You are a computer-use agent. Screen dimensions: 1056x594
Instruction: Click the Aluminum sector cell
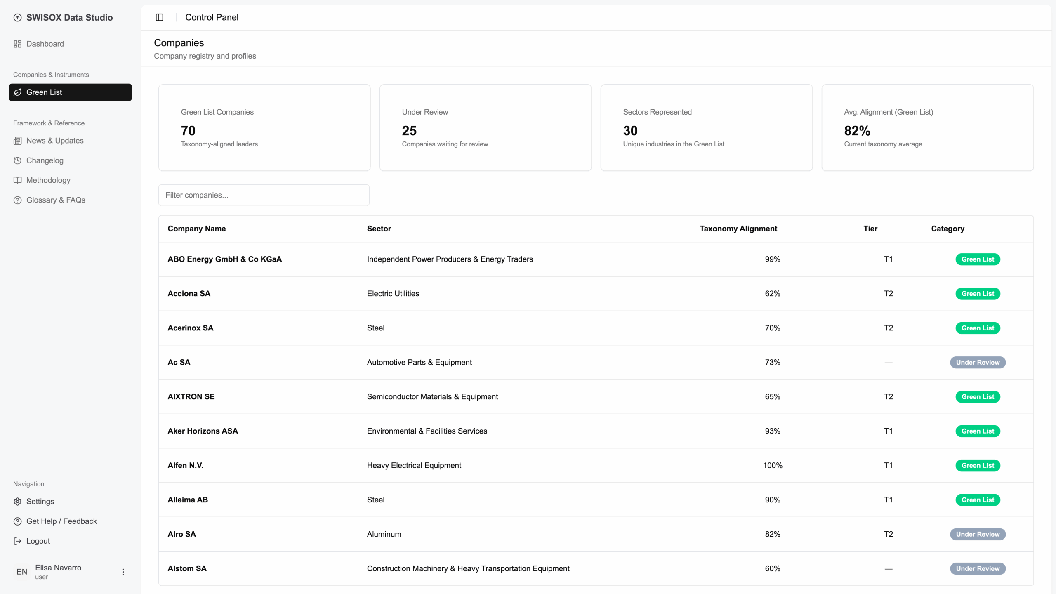384,534
